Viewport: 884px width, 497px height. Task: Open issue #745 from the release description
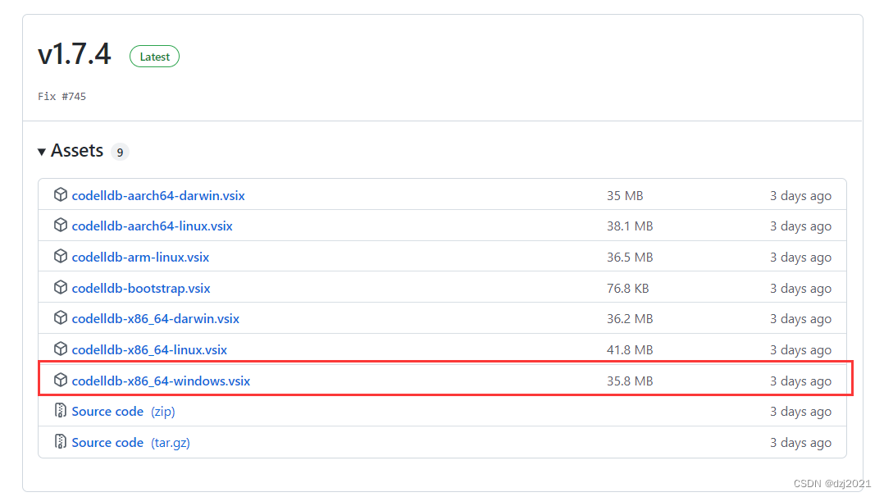[74, 96]
